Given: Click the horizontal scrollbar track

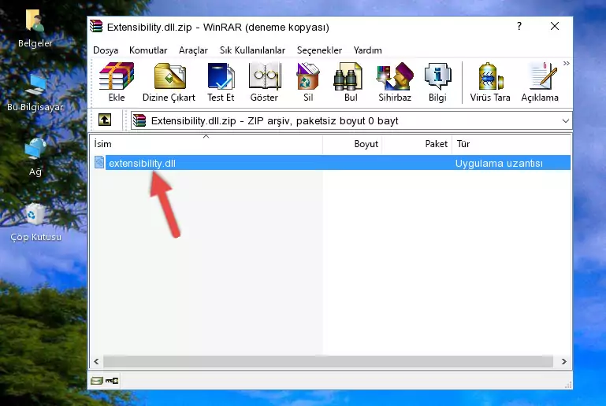Looking at the screenshot, I should click(328, 362).
